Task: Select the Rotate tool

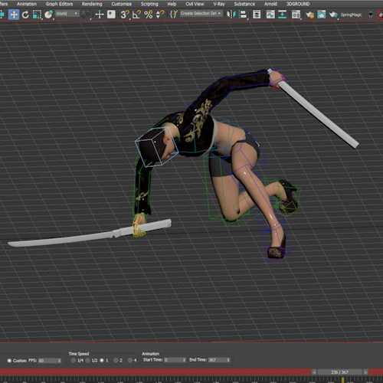Action: [x=25, y=15]
